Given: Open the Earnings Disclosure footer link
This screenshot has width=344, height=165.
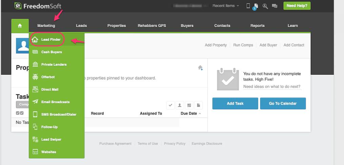Looking at the screenshot, I should coord(207,144).
